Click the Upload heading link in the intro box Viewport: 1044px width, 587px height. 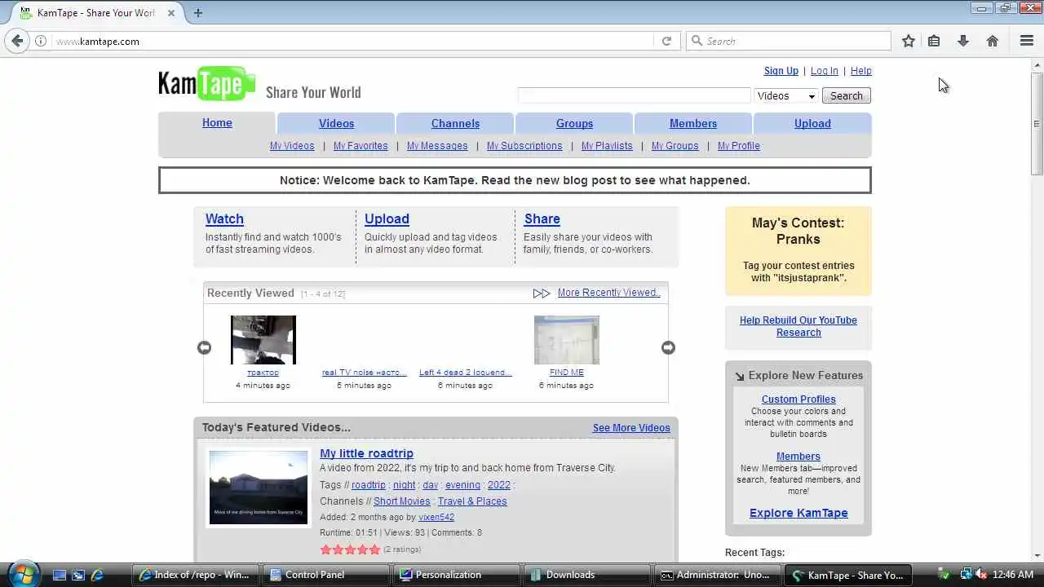(x=387, y=219)
